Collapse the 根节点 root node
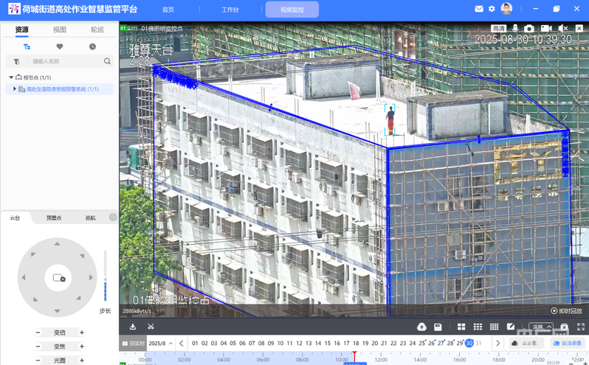The height and width of the screenshot is (365, 589). [11, 77]
